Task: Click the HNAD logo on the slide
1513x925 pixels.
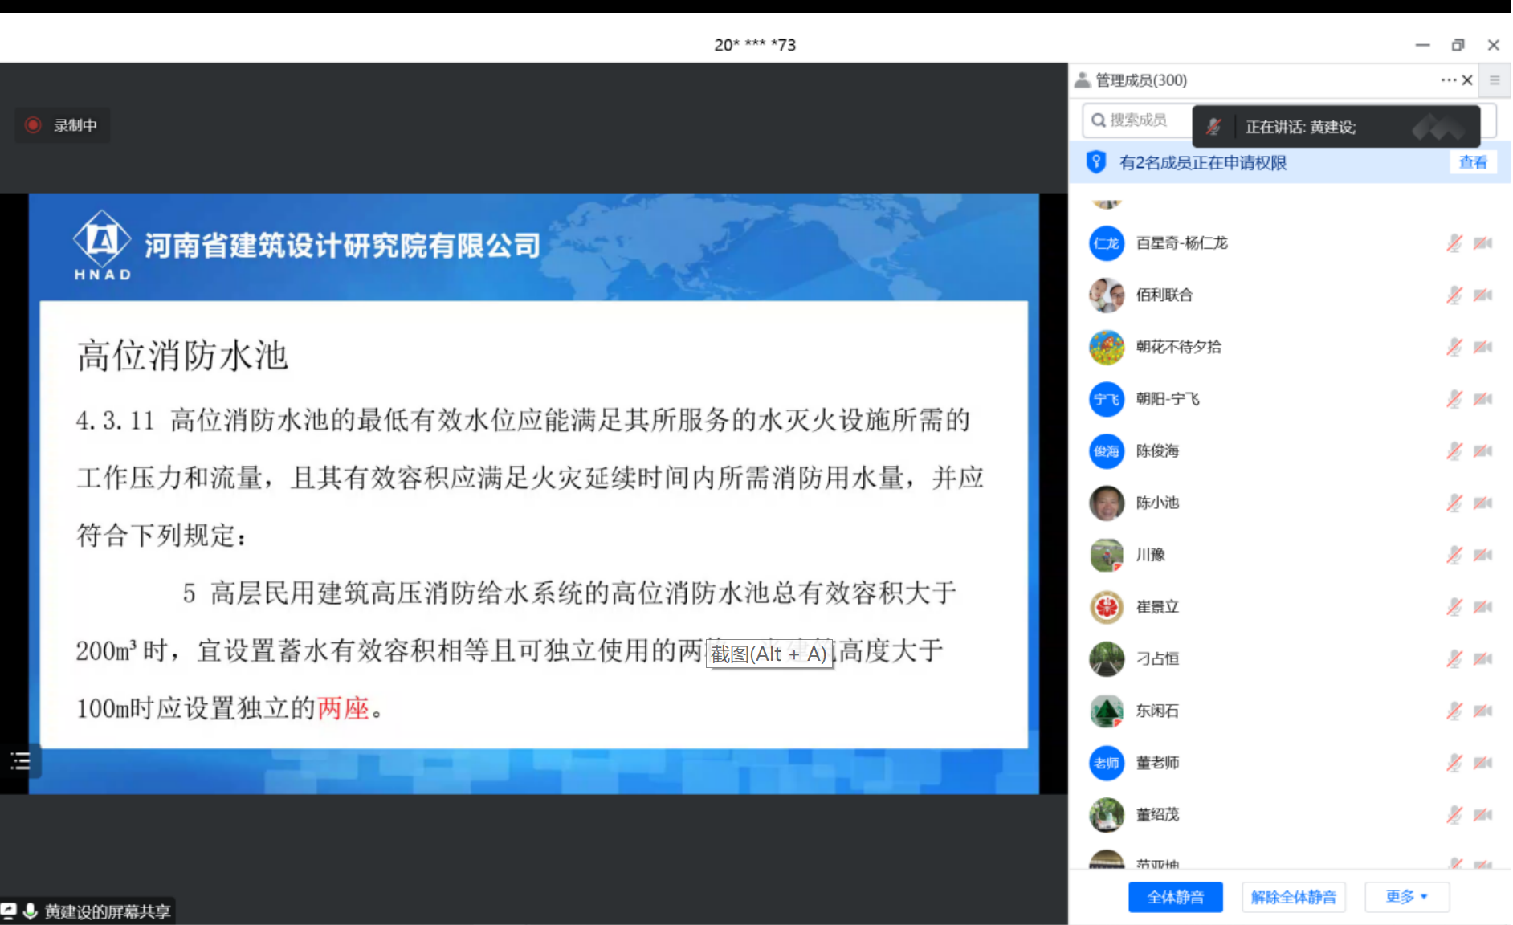Action: 102,245
